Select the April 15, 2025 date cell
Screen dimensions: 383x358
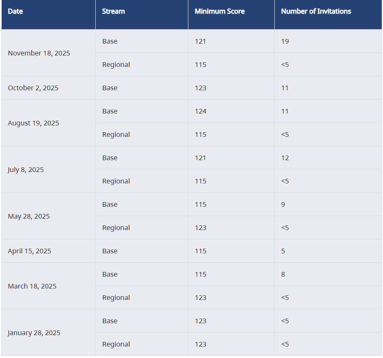[x=29, y=251]
